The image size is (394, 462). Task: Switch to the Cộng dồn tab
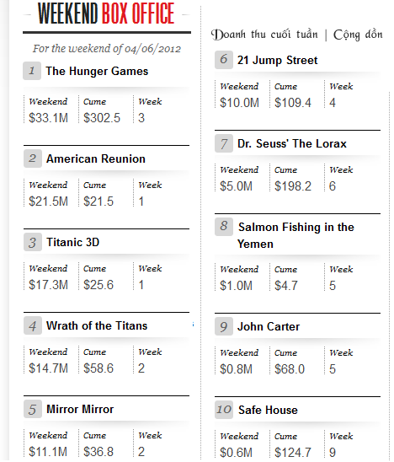coord(358,35)
